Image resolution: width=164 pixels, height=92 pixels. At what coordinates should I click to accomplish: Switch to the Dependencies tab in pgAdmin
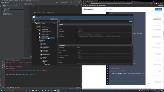coord(80,19)
